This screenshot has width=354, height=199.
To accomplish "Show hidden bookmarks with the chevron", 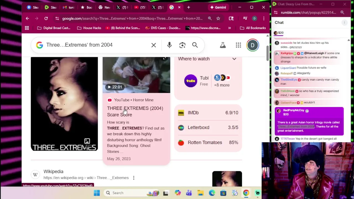I will [230, 28].
